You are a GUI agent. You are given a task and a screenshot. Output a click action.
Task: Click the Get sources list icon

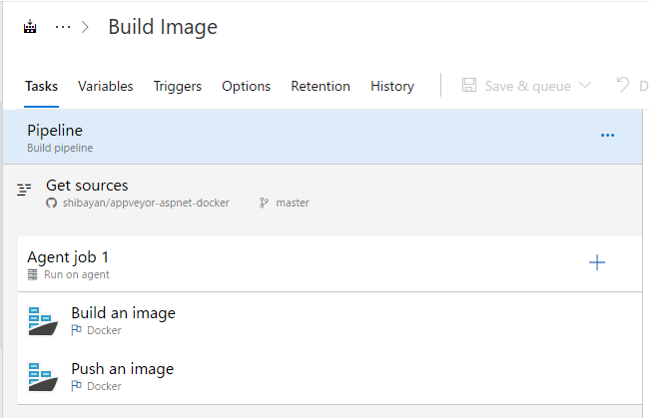tap(25, 189)
